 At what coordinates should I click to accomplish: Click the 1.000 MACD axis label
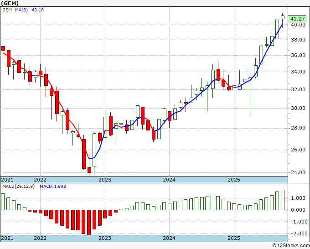pos(299,198)
